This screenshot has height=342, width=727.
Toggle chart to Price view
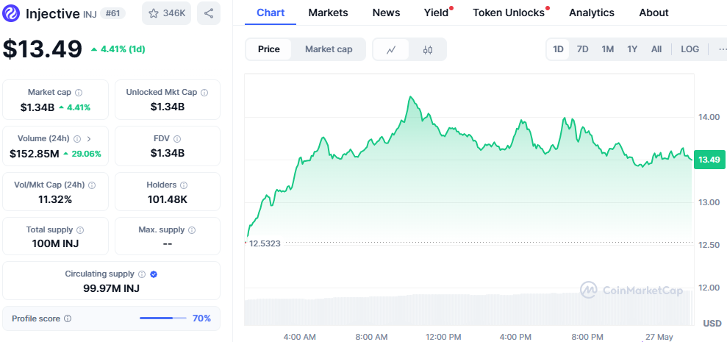pyautogui.click(x=269, y=49)
